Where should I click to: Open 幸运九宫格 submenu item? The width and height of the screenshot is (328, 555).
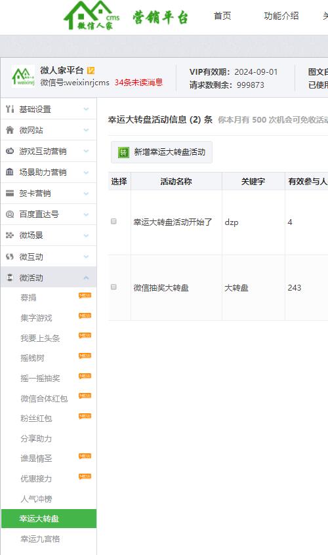coord(40,539)
